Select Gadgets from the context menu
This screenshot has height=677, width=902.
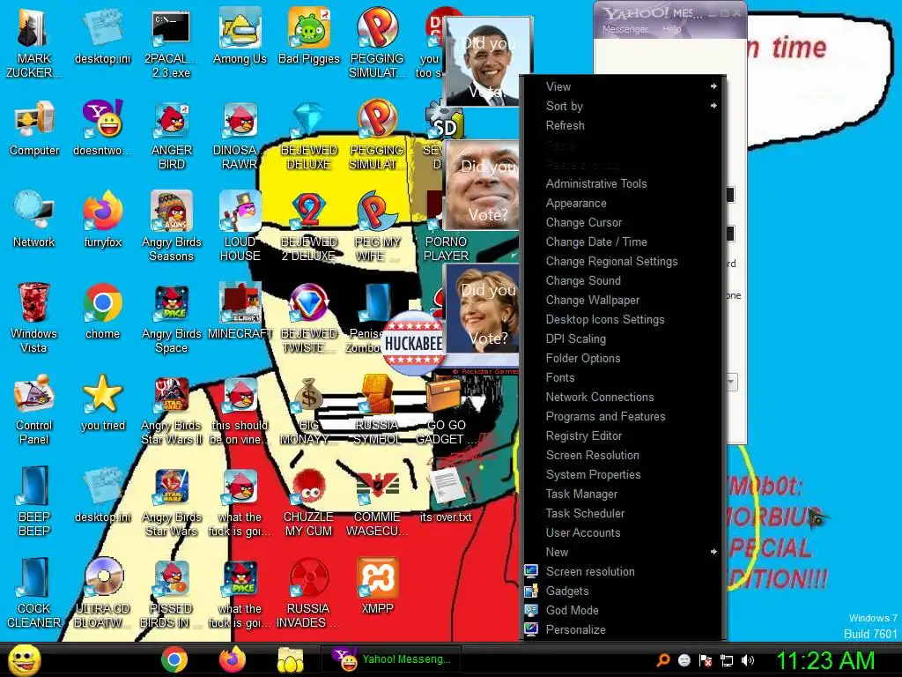click(623, 591)
